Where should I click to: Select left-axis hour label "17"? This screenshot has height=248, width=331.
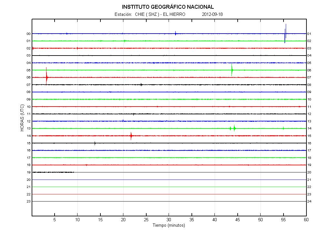coord(28,158)
